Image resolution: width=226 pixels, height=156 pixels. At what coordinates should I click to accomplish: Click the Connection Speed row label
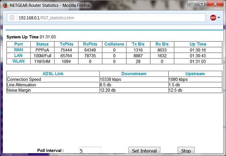coord(24,79)
